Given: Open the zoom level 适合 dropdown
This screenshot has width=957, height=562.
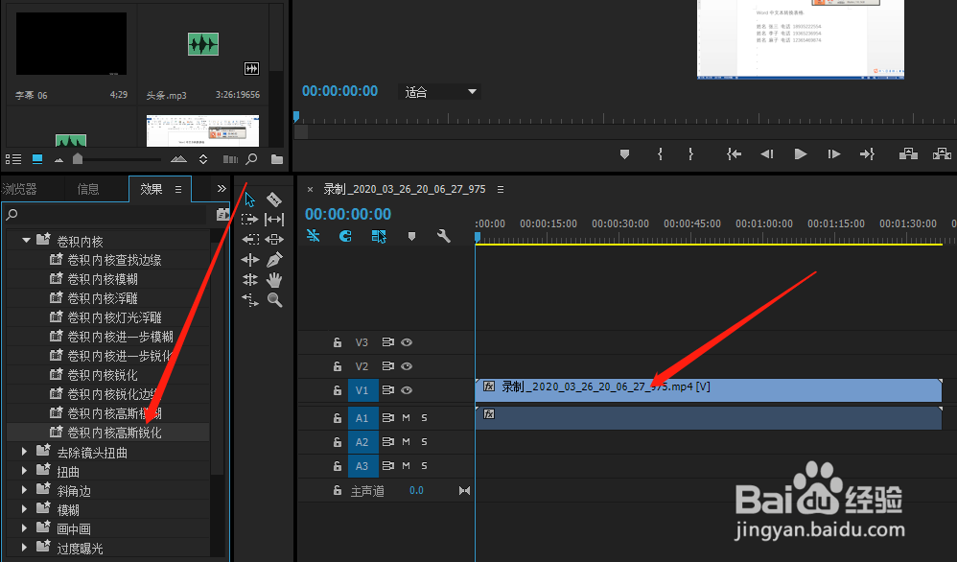Looking at the screenshot, I should pyautogui.click(x=439, y=92).
